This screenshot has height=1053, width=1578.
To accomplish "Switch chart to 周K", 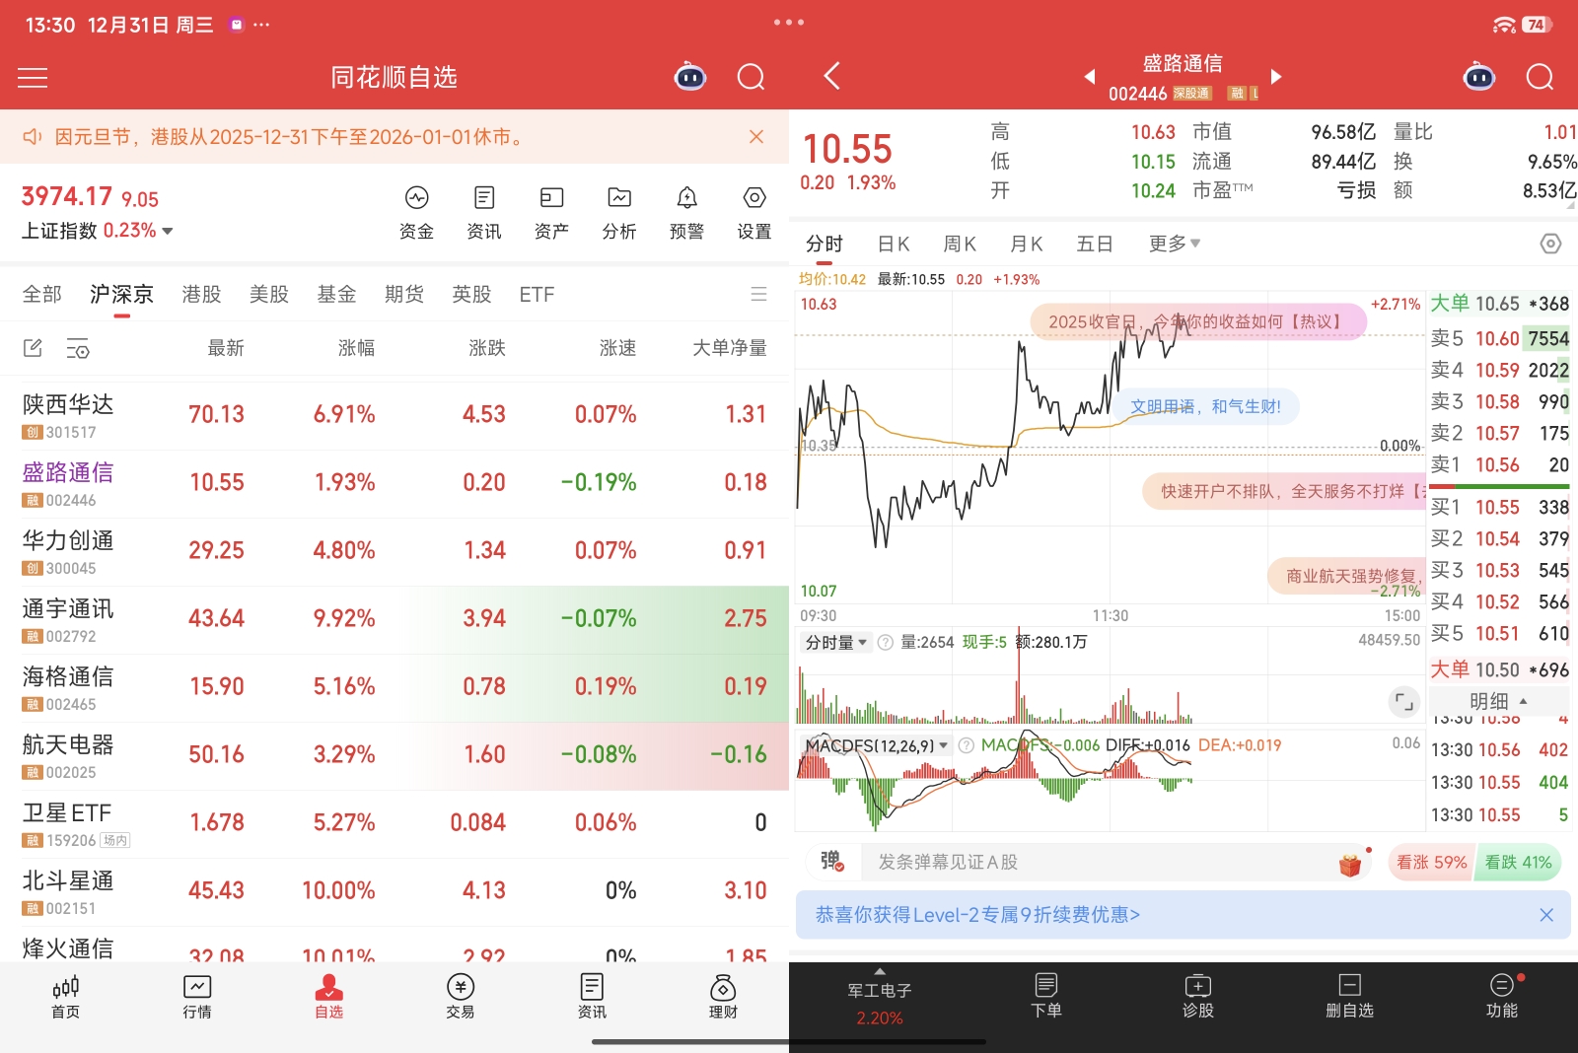I will click(960, 244).
